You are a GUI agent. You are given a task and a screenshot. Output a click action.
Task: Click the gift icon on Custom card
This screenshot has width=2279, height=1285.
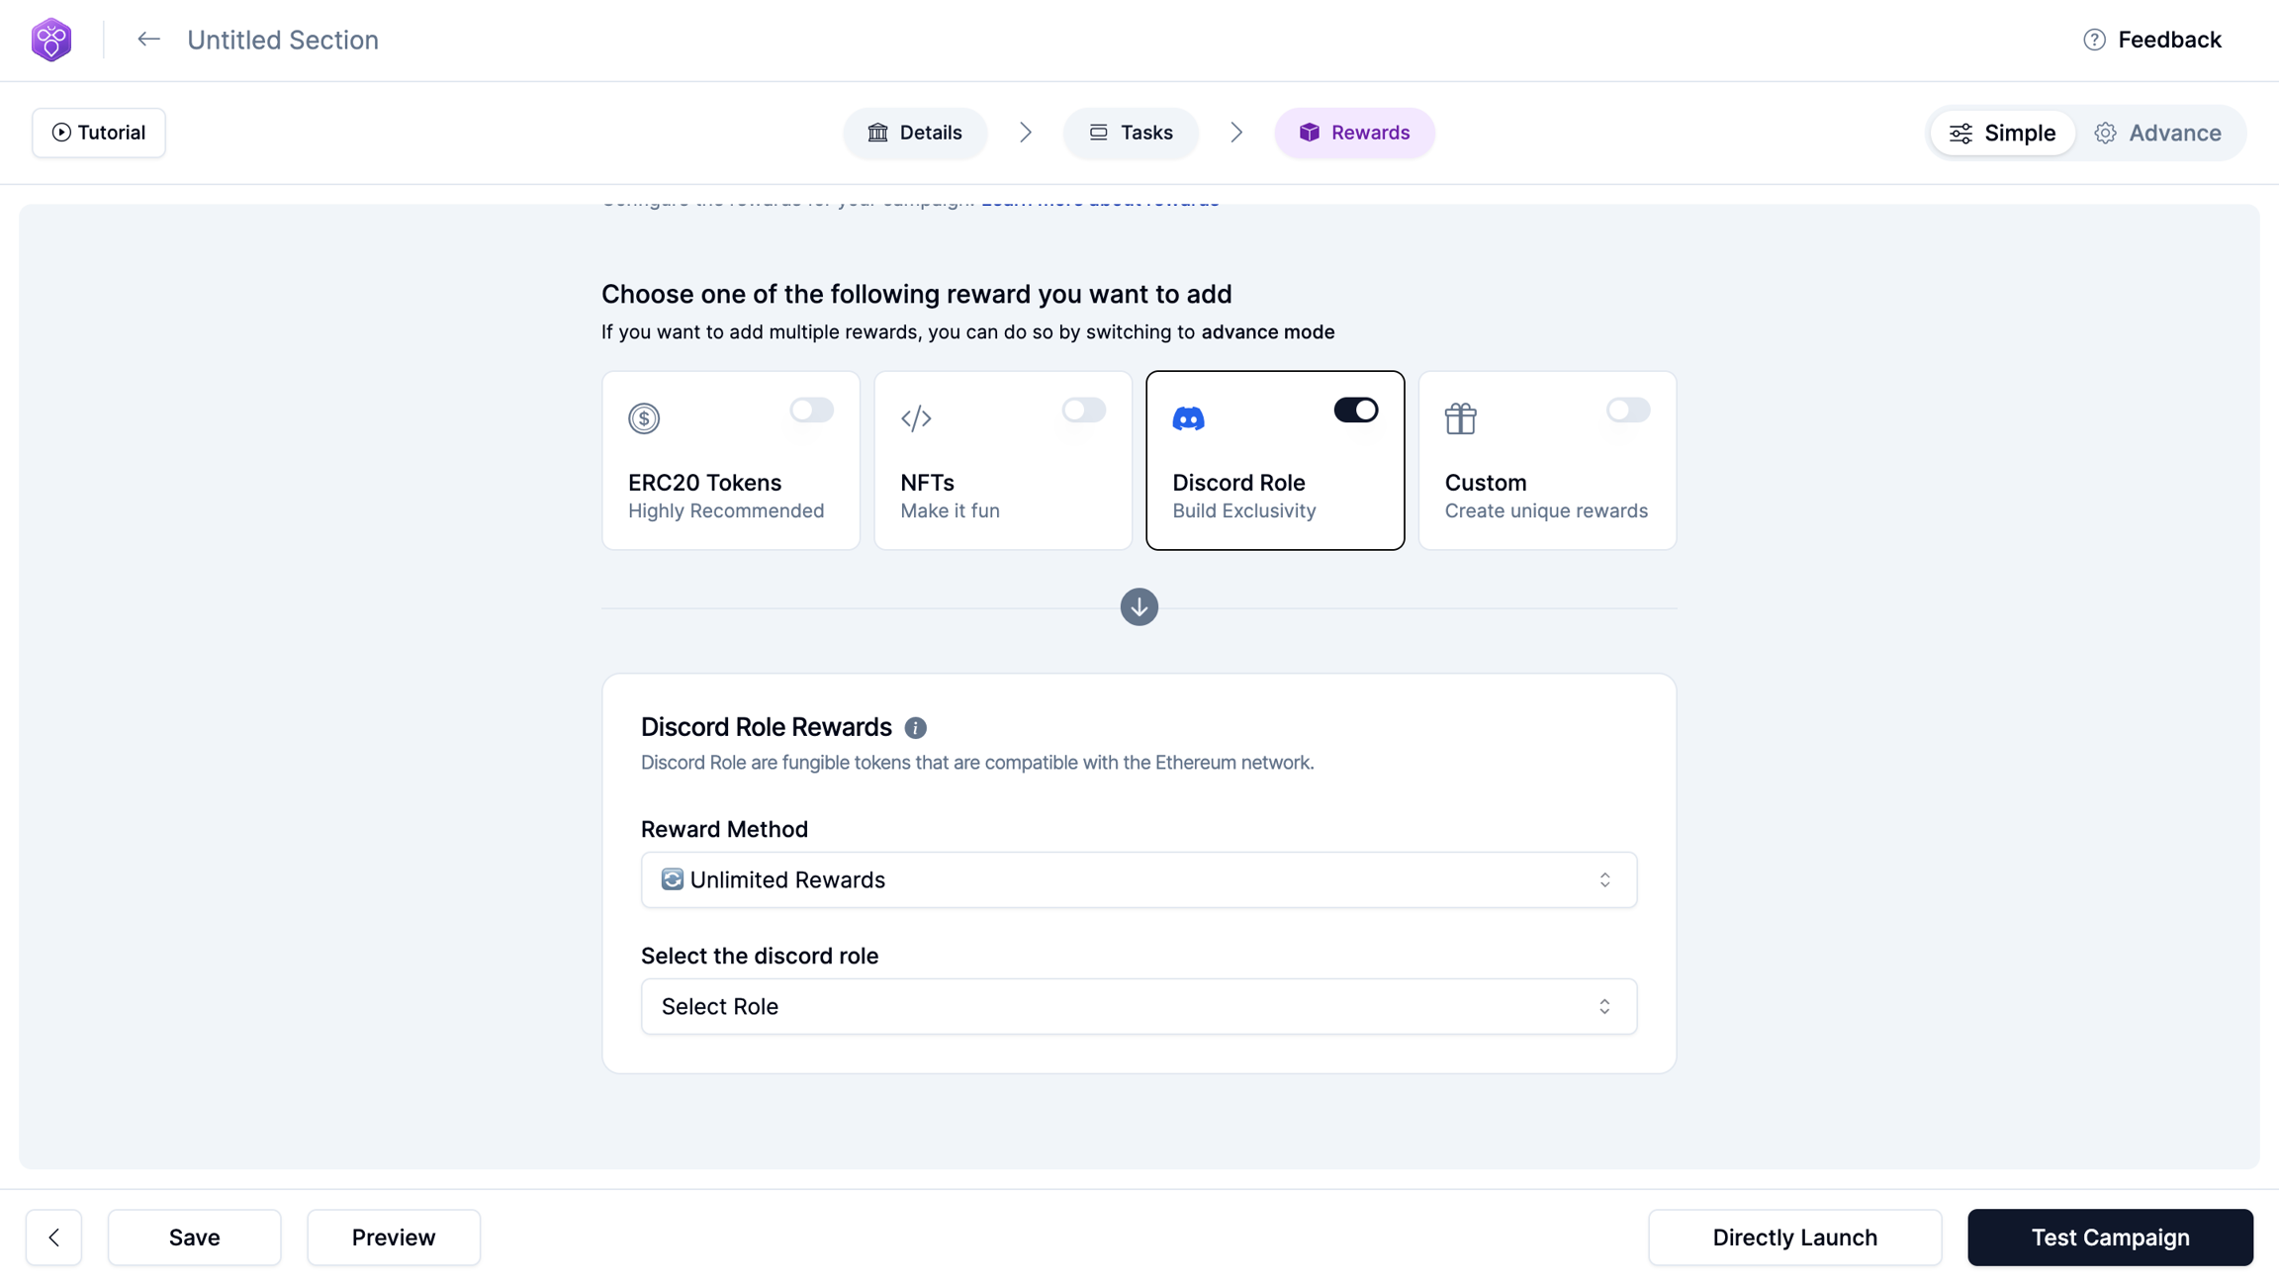pos(1460,418)
